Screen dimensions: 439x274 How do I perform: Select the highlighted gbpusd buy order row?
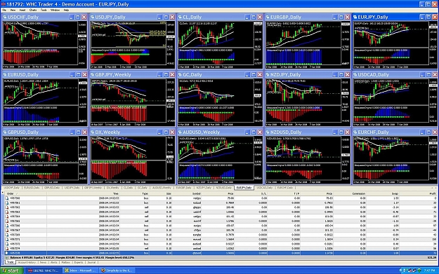(220, 253)
